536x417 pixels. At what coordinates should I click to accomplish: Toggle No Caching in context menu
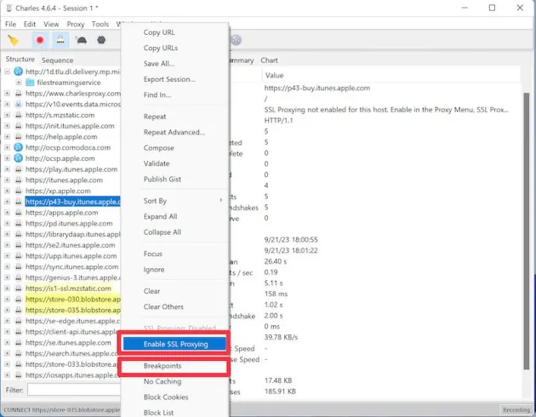tap(164, 382)
